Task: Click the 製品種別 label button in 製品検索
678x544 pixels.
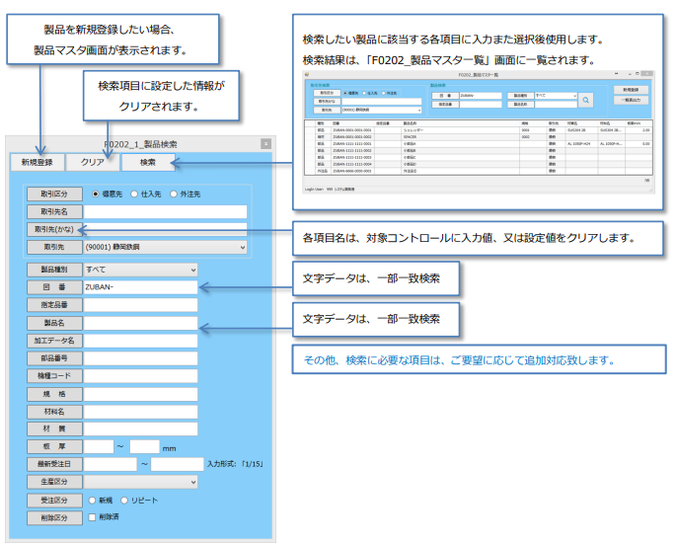Action: tap(54, 270)
